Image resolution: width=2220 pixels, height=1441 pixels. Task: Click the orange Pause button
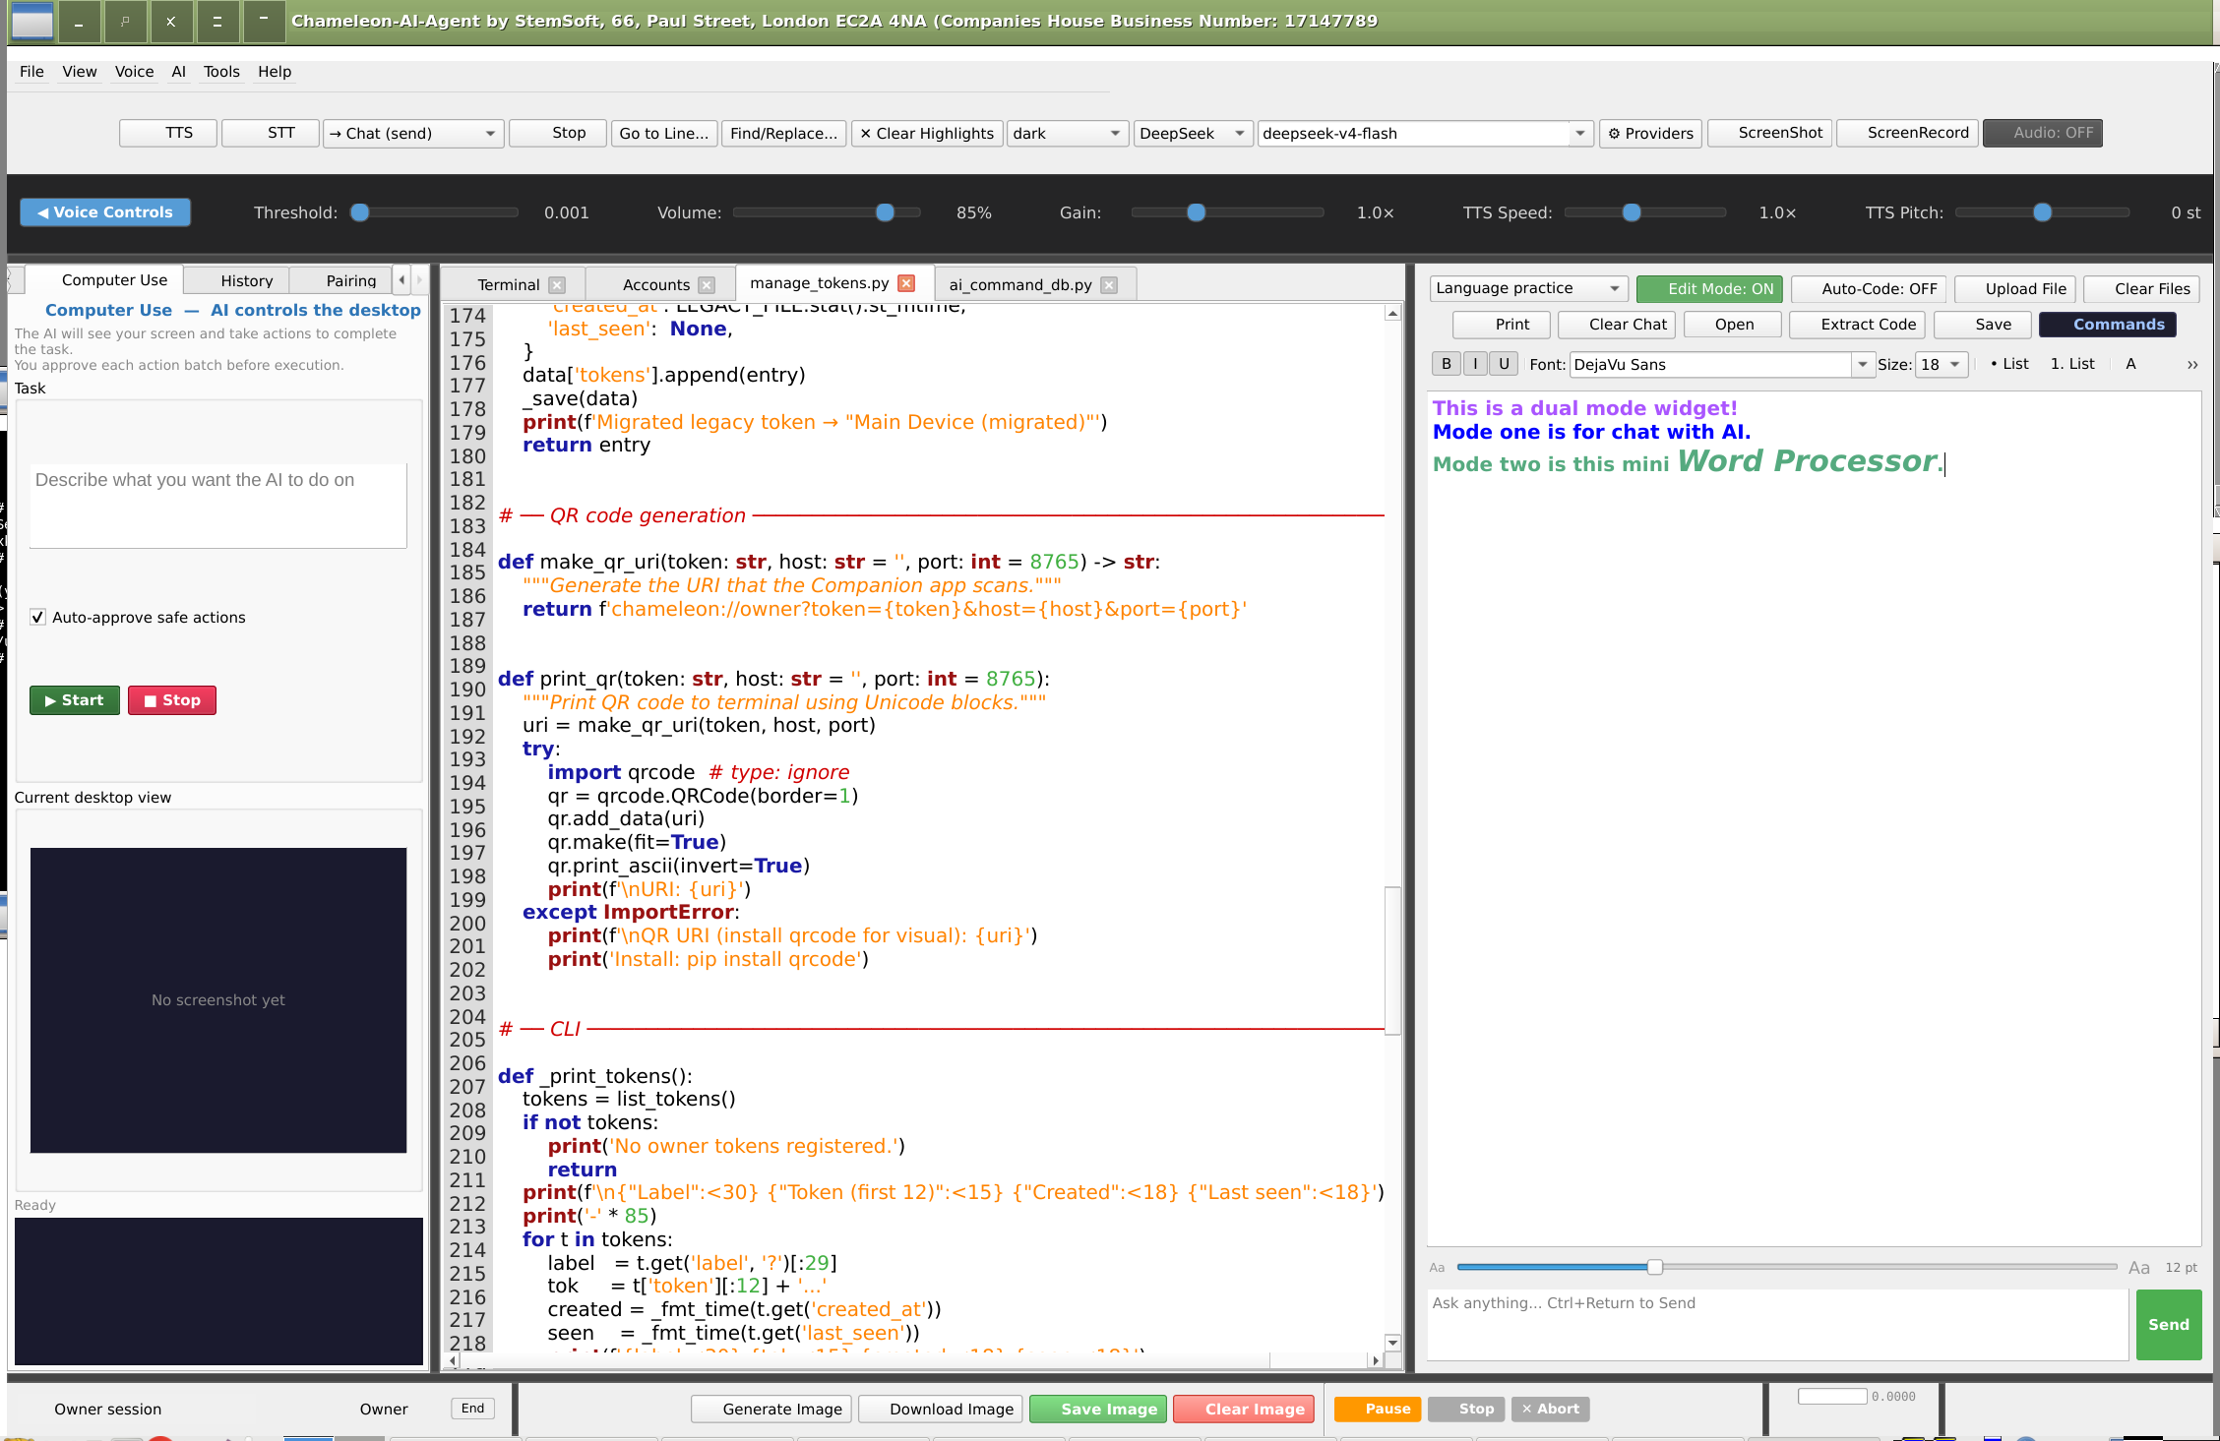click(x=1379, y=1409)
